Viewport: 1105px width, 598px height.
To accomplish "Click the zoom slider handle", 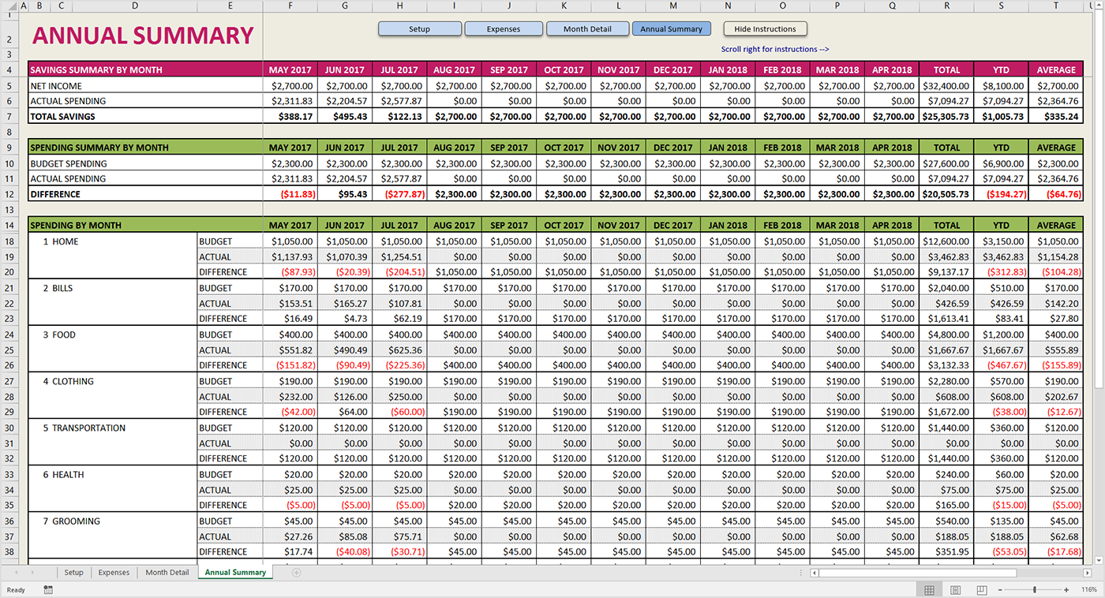I will pyautogui.click(x=1035, y=590).
